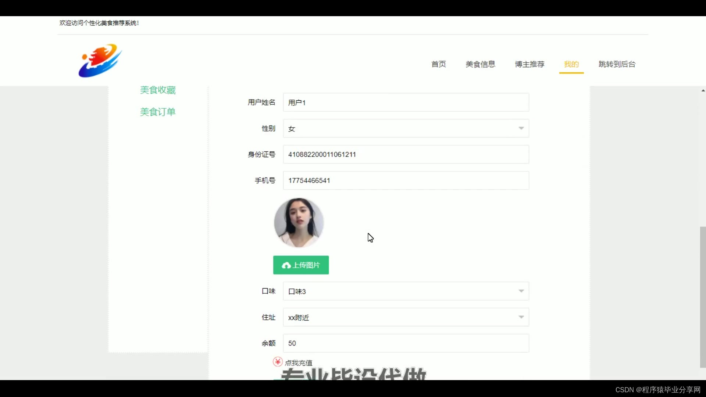Screen dimensions: 706x397
Task: Select the 我的 tab
Action: pyautogui.click(x=571, y=64)
